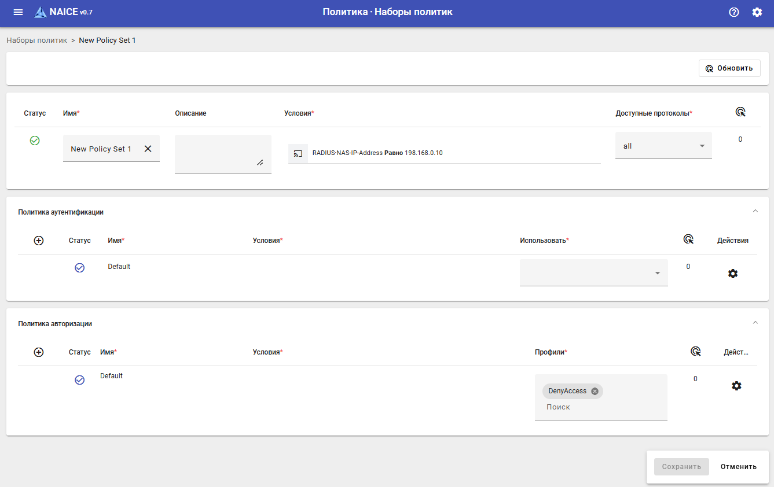Remove the DenyAccess profile chip
The width and height of the screenshot is (774, 487).
click(595, 391)
